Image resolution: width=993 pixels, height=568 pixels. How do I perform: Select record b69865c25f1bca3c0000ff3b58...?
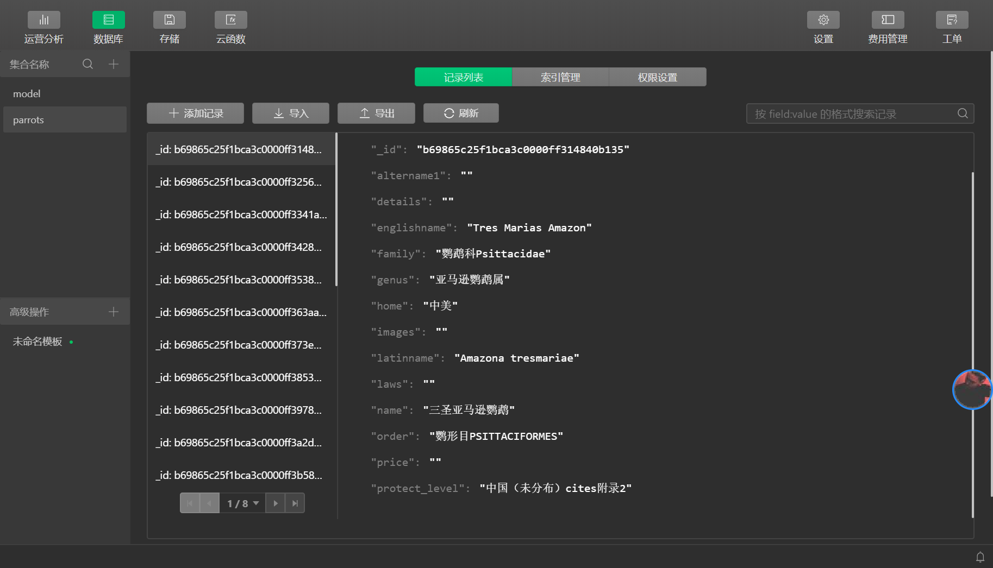241,475
